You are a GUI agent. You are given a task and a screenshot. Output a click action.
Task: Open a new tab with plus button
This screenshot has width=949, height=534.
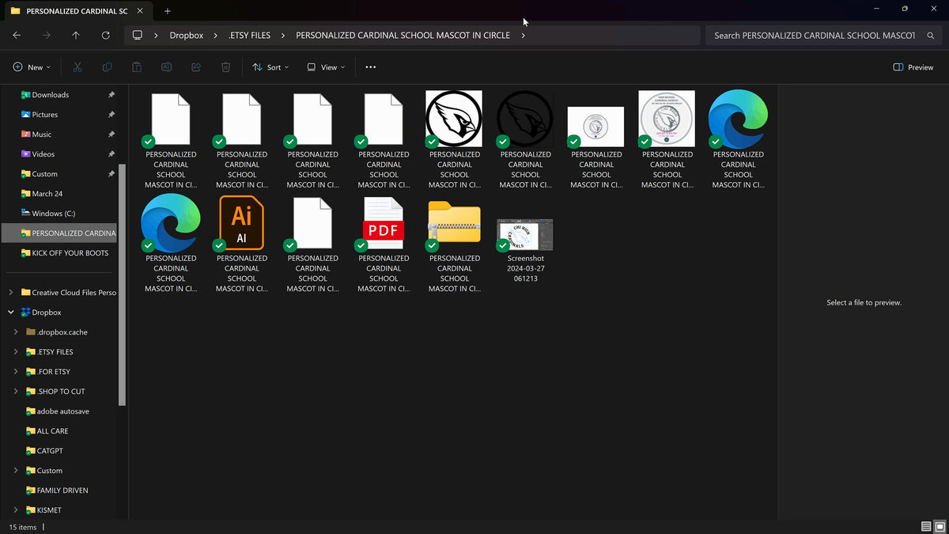pyautogui.click(x=168, y=11)
